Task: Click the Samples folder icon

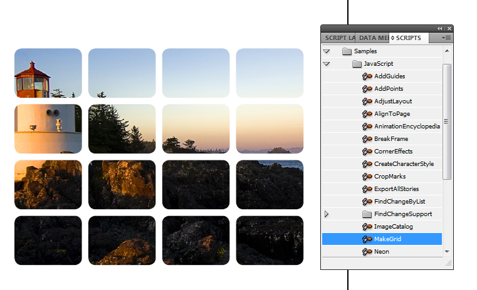Action: point(347,51)
